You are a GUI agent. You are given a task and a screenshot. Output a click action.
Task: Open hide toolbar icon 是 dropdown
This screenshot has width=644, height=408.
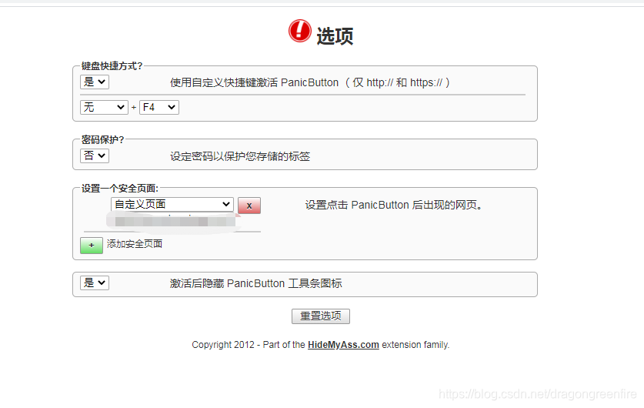pos(95,283)
